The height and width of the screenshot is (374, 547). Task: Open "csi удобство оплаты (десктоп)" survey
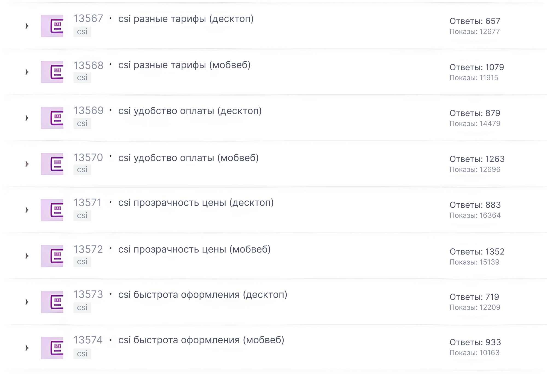point(190,111)
